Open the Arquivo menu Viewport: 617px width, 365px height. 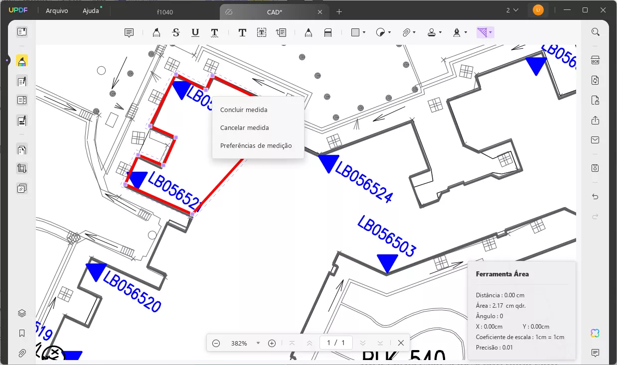57,10
